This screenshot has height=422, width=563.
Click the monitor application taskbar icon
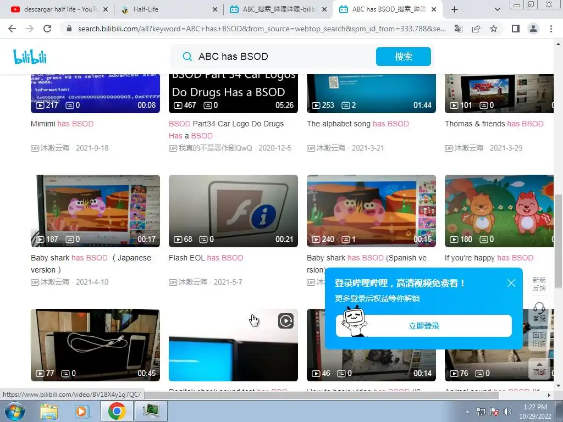(151, 411)
